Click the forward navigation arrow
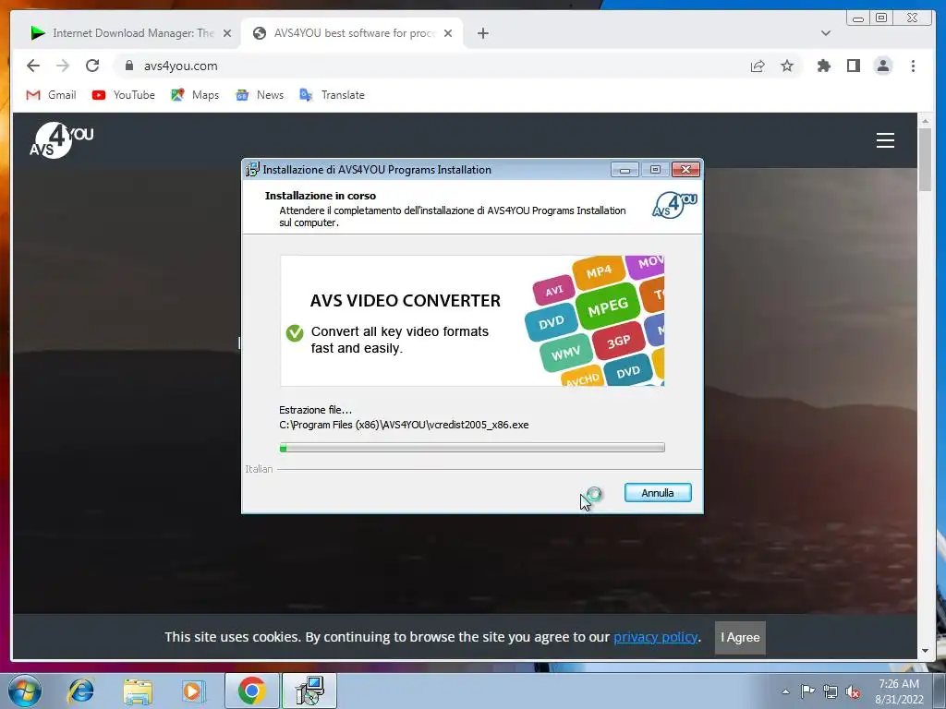This screenshot has width=946, height=709. point(63,66)
